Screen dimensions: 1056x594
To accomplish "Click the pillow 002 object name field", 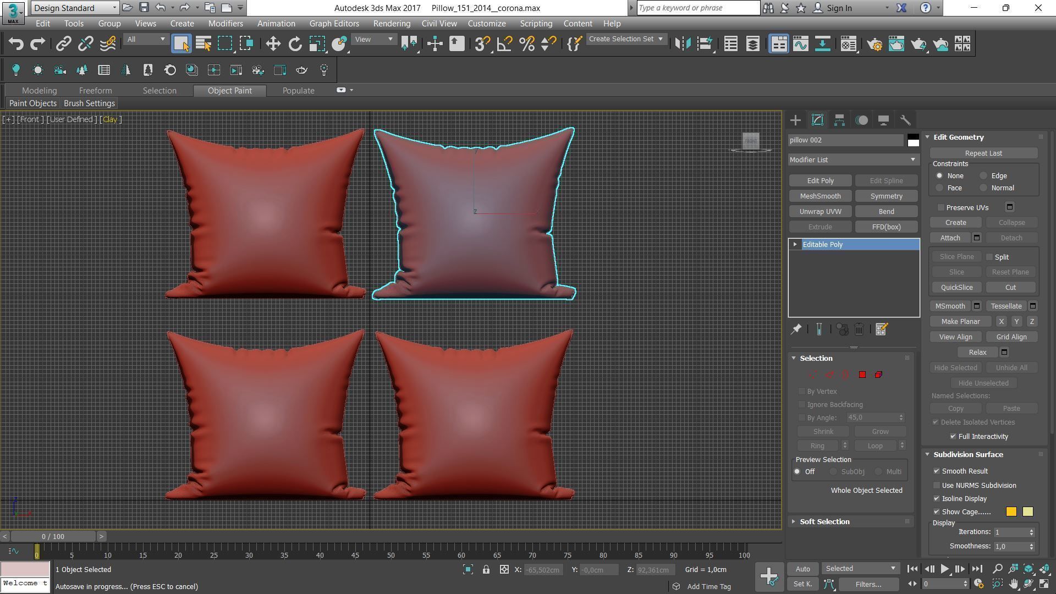I will point(846,140).
